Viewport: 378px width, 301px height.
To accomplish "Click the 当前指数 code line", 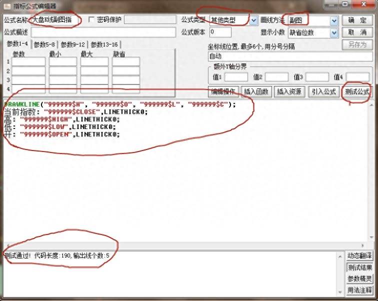I will pos(76,112).
